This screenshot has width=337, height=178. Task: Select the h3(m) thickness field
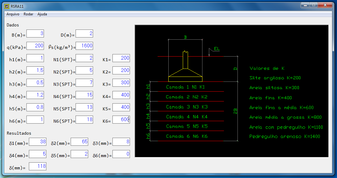35,83
